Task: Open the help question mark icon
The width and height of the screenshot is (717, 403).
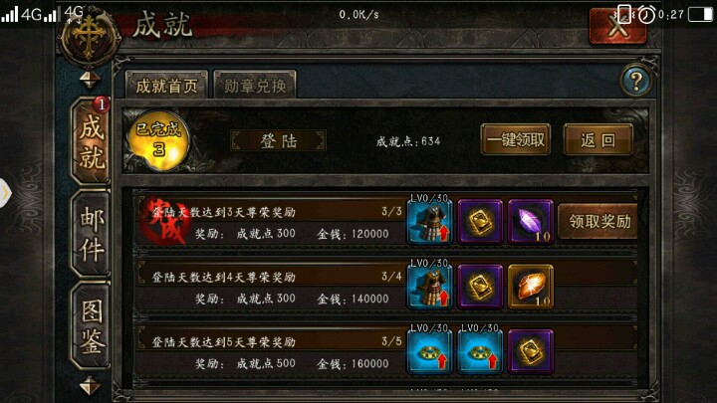Action: coord(636,81)
